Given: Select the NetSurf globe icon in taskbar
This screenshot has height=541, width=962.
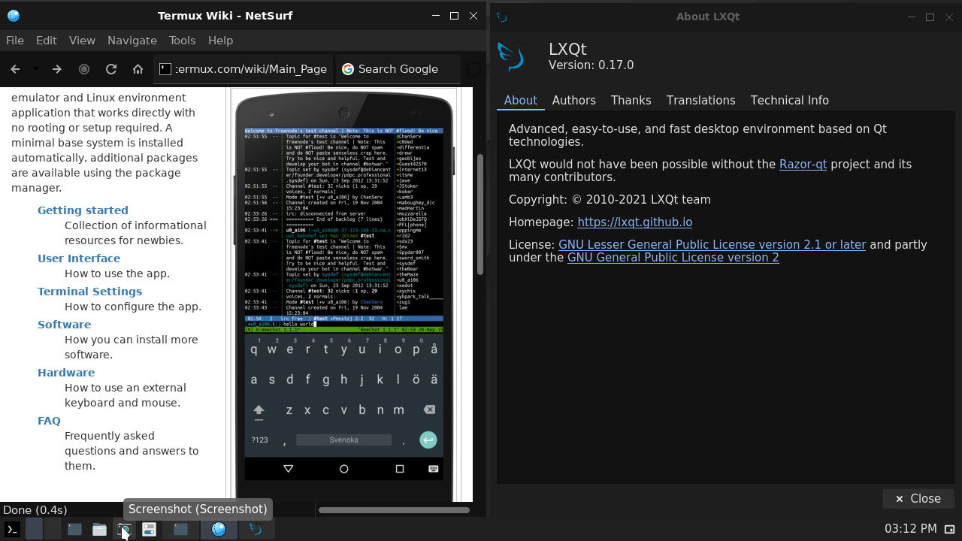Looking at the screenshot, I should click(219, 529).
